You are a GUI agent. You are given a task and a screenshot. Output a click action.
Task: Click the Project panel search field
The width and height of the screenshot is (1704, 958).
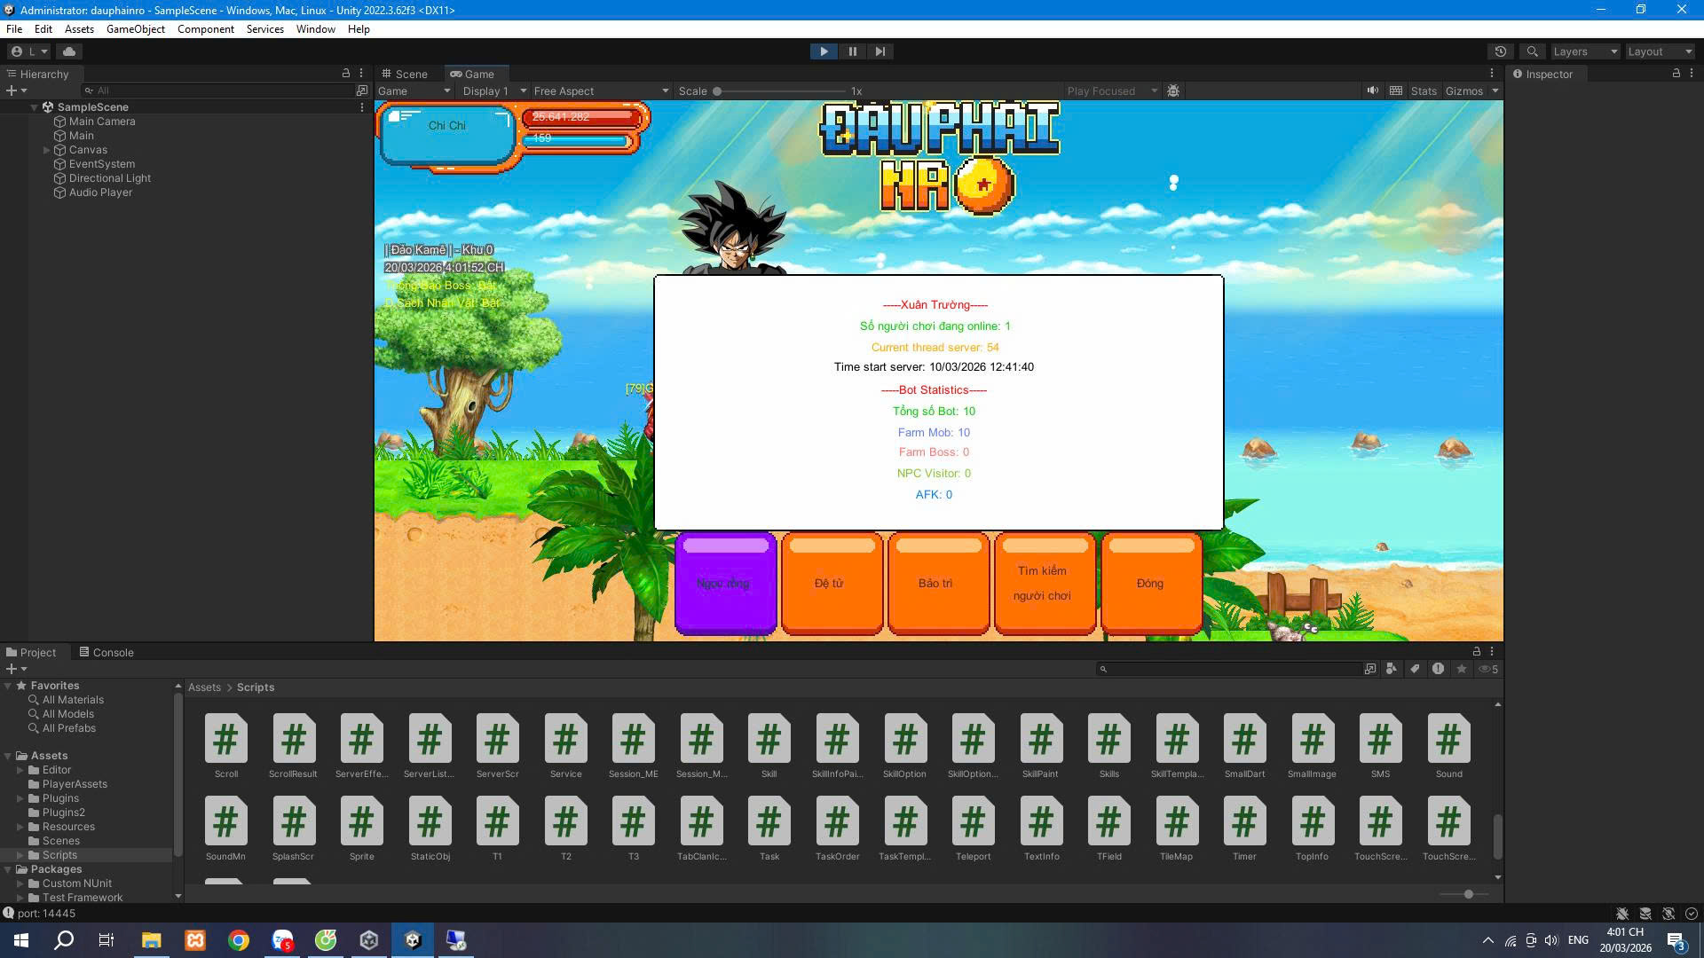click(x=1232, y=669)
